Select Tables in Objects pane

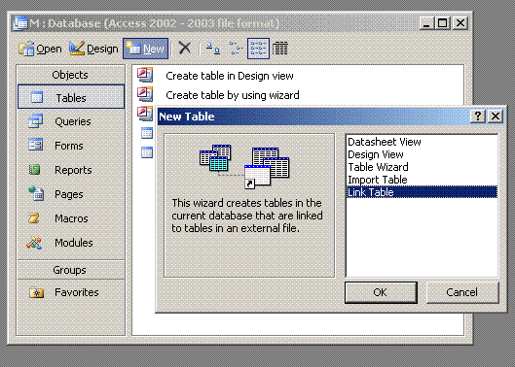[x=71, y=97]
